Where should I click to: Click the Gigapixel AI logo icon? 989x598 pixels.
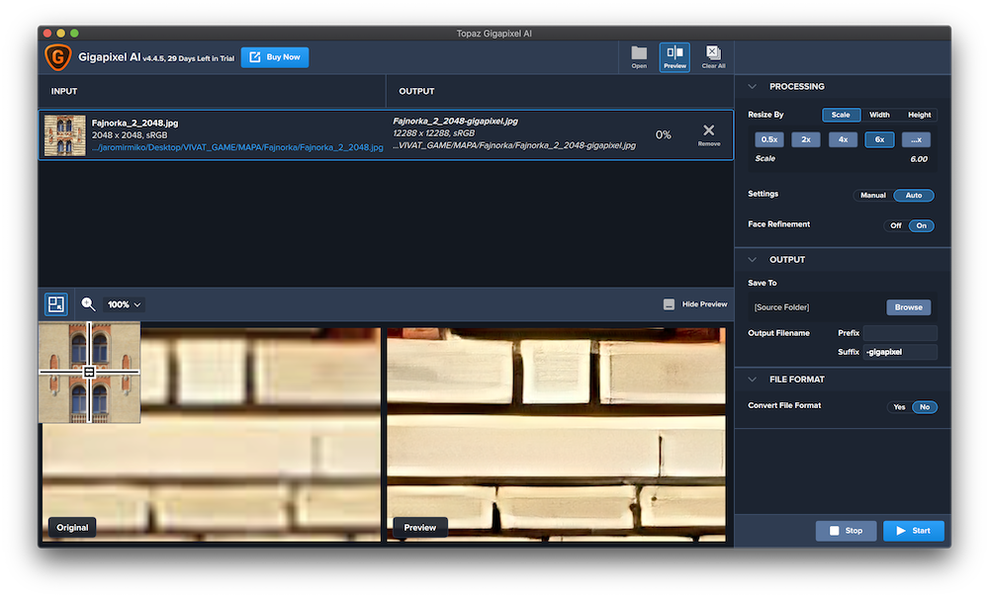[58, 57]
